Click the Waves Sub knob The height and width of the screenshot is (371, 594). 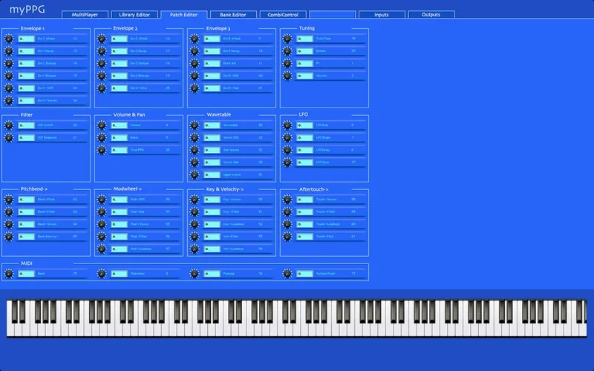pos(195,162)
